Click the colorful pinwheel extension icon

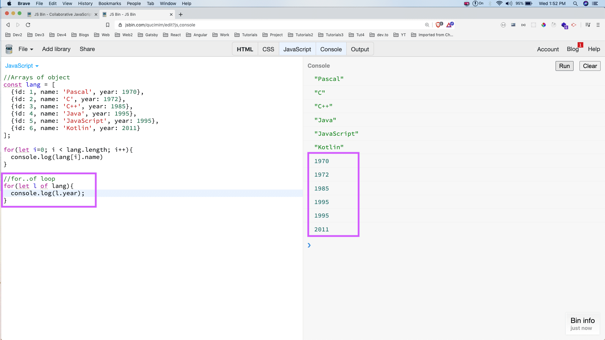pyautogui.click(x=544, y=25)
